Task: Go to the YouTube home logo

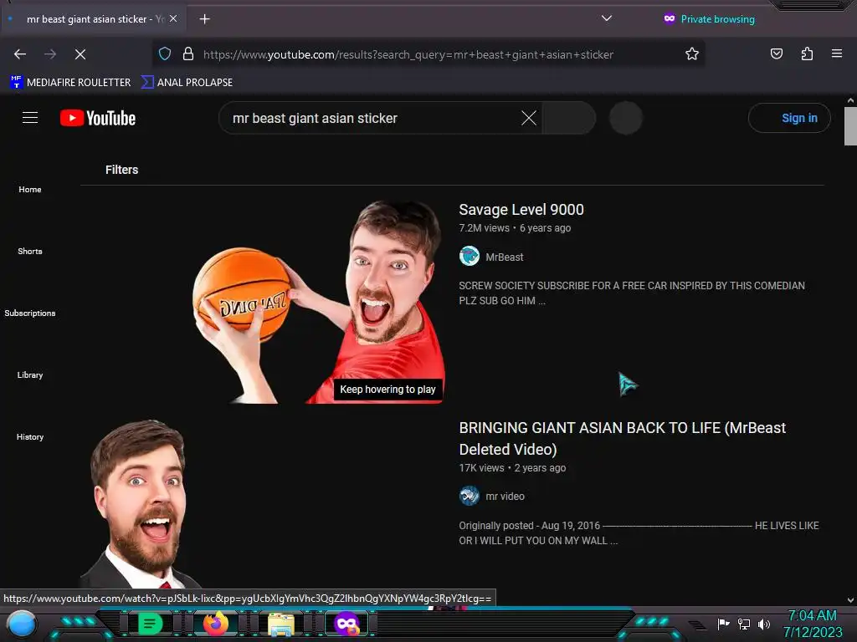Action: tap(98, 118)
